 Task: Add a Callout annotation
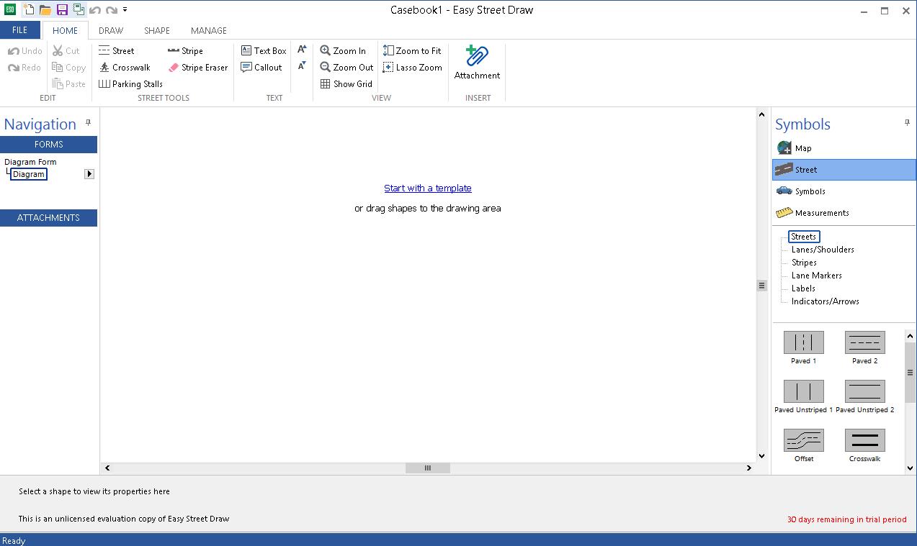(x=261, y=68)
